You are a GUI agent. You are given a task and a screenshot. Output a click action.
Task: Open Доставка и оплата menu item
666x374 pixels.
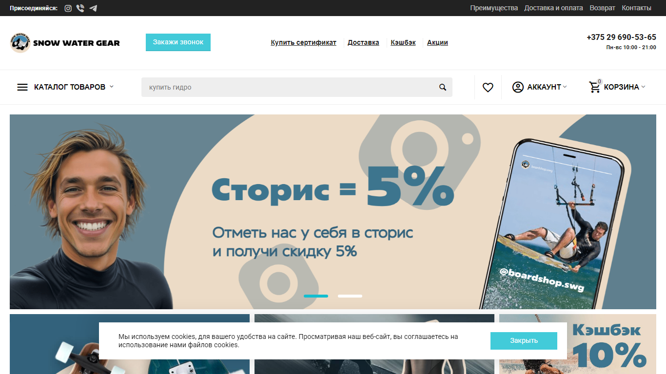[553, 8]
